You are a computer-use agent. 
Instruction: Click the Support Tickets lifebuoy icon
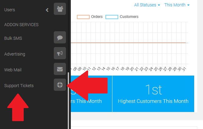tap(60, 85)
